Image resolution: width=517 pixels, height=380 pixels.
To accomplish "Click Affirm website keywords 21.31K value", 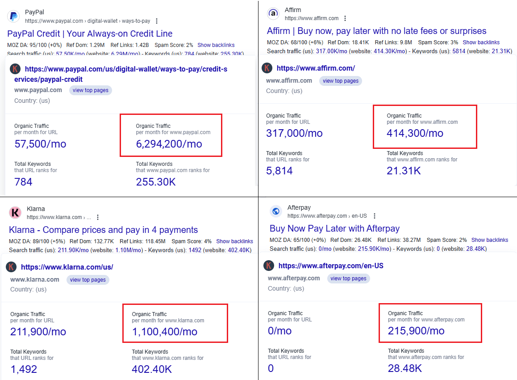I will (404, 171).
